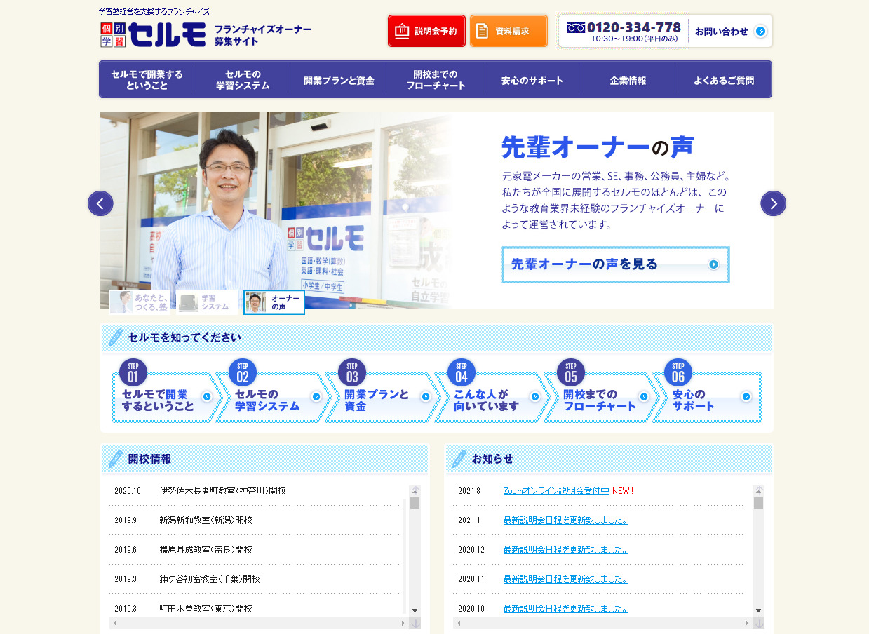The width and height of the screenshot is (869, 634).
Task: Go to the previous slide in the carousel
Action: [x=100, y=203]
